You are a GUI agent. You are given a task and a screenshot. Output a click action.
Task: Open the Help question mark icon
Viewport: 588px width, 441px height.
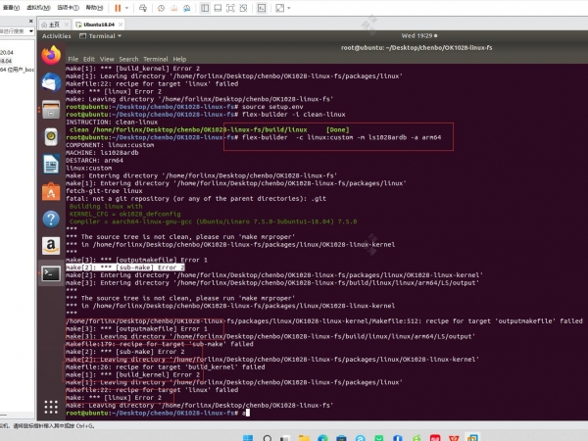(x=51, y=219)
